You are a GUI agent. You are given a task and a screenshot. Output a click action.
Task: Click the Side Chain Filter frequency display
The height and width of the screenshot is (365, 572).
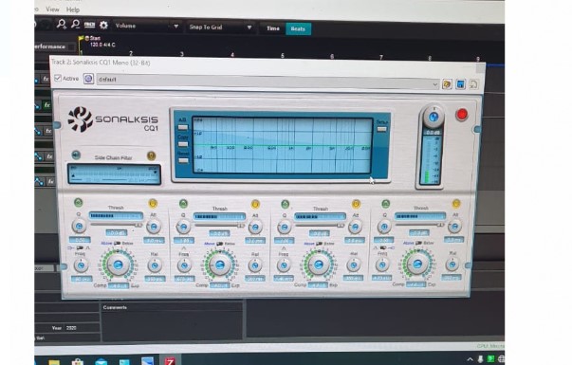pyautogui.click(x=114, y=173)
